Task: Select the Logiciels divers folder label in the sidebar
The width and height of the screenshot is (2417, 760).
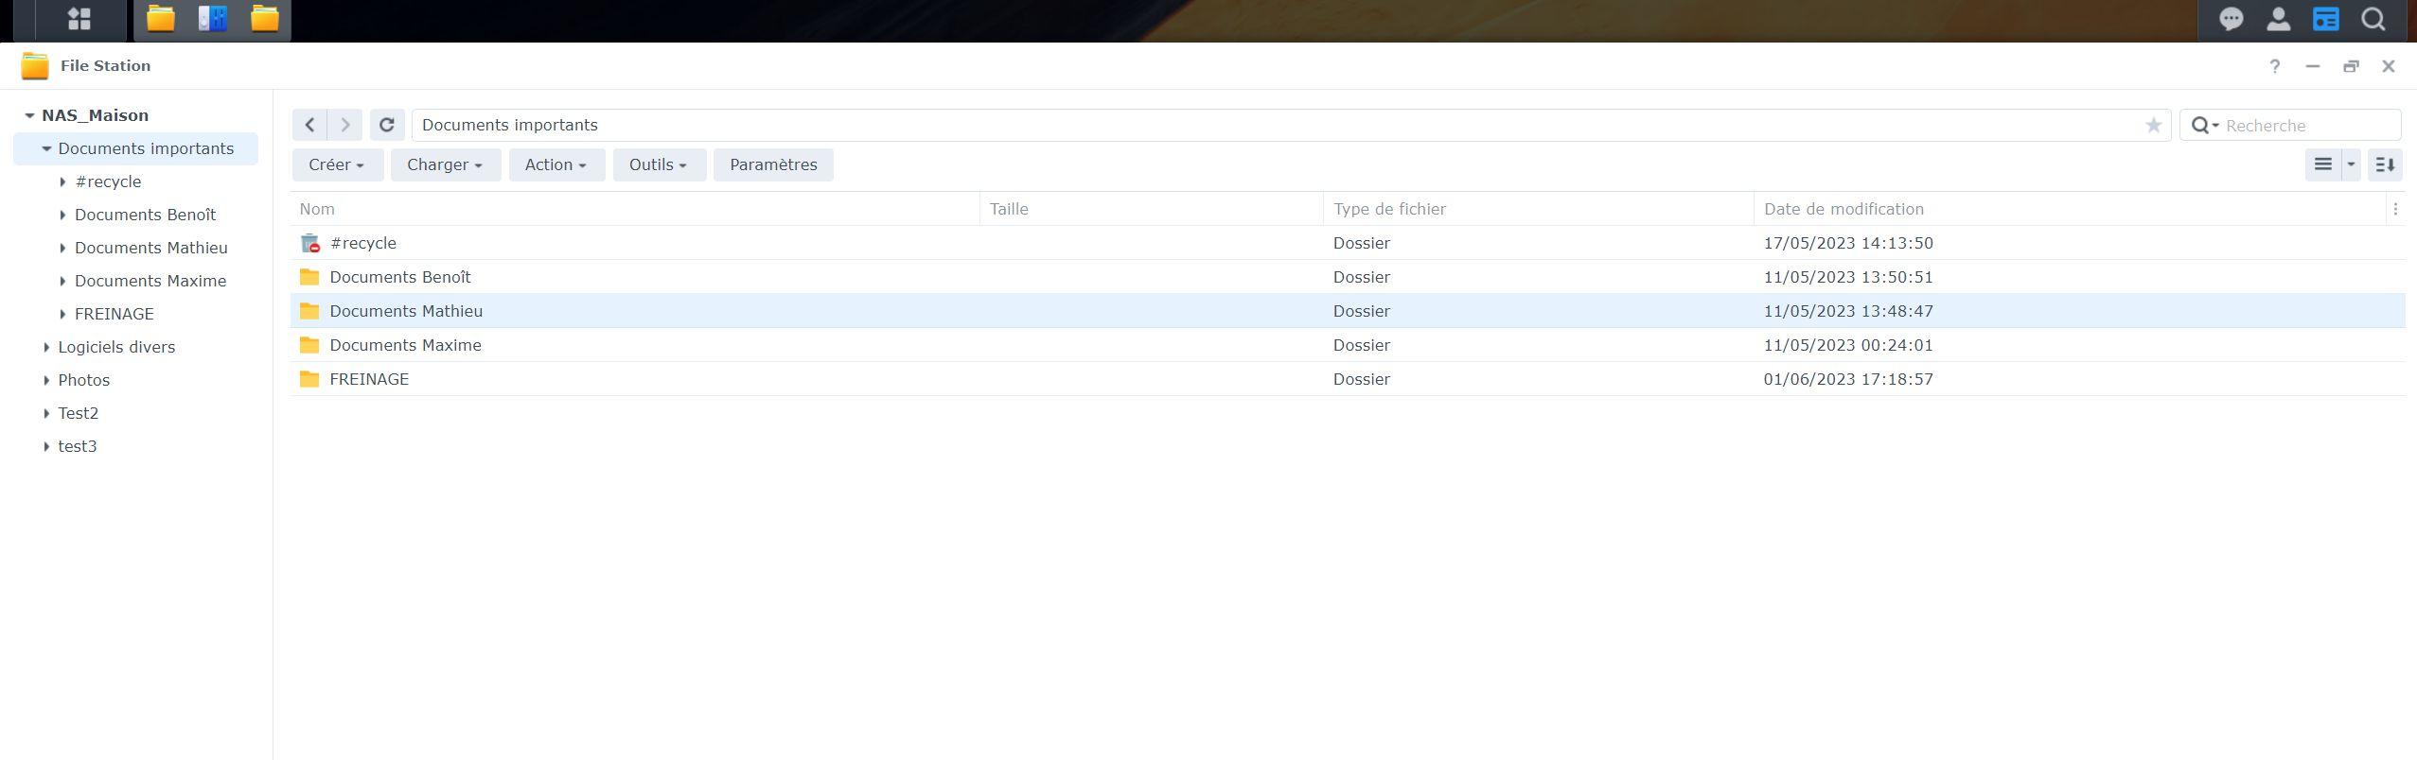Action: [x=116, y=347]
